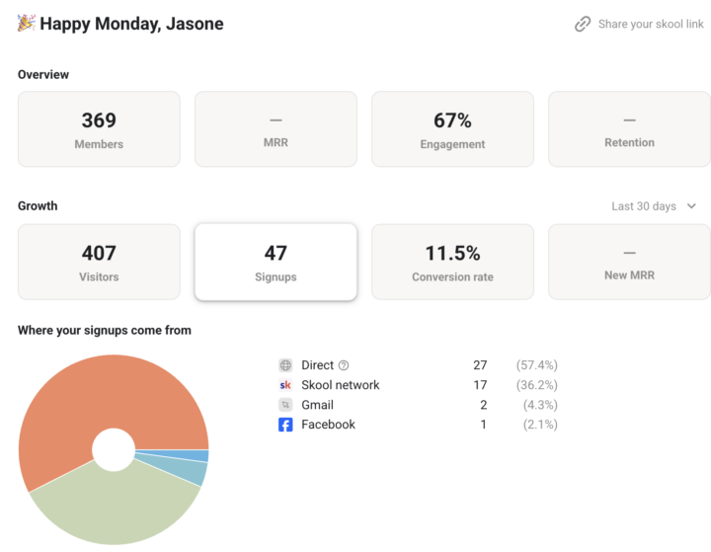This screenshot has width=711, height=552.
Task: Click the (2.1%) percentage value
Action: [x=540, y=425]
